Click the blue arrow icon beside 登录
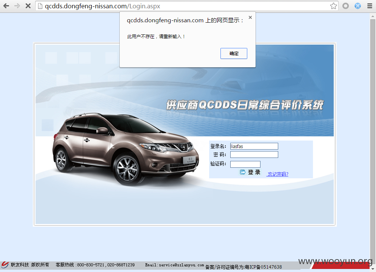This screenshot has height=272, width=376. (x=243, y=172)
